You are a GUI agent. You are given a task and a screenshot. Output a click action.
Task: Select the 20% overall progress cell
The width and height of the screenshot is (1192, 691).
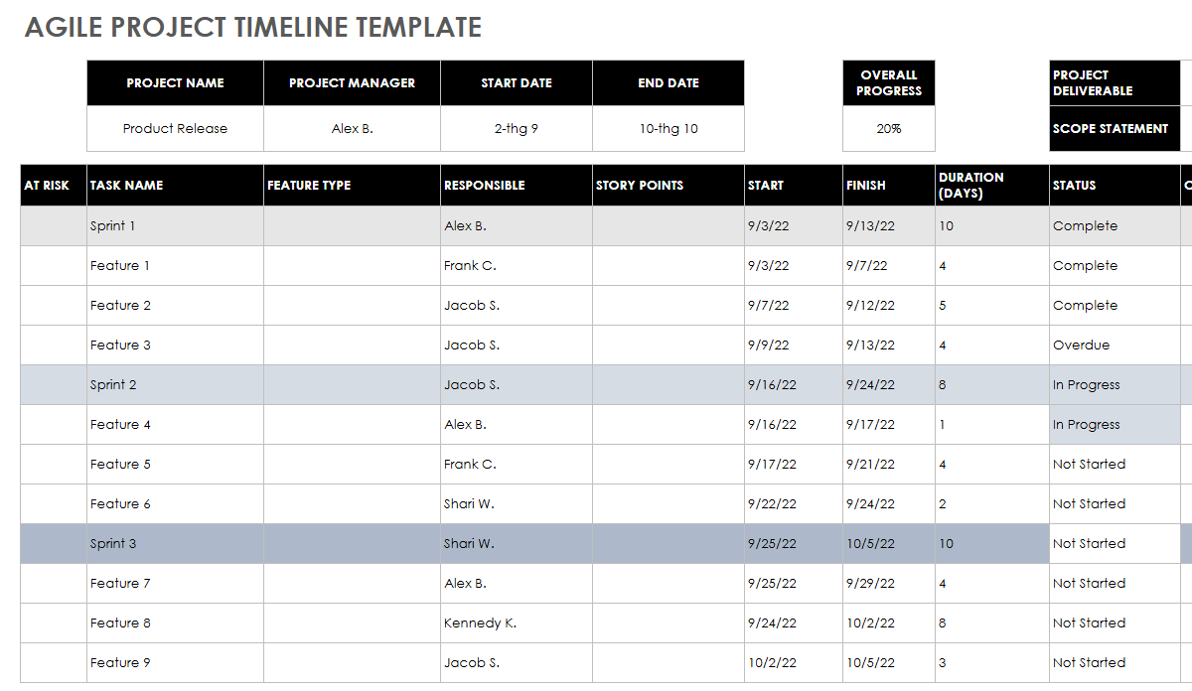[x=889, y=129]
